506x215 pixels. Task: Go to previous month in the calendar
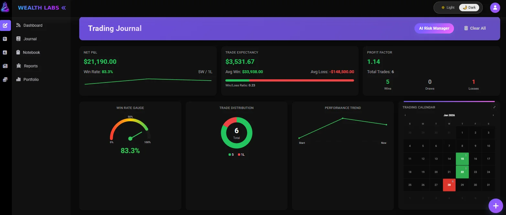(406, 115)
